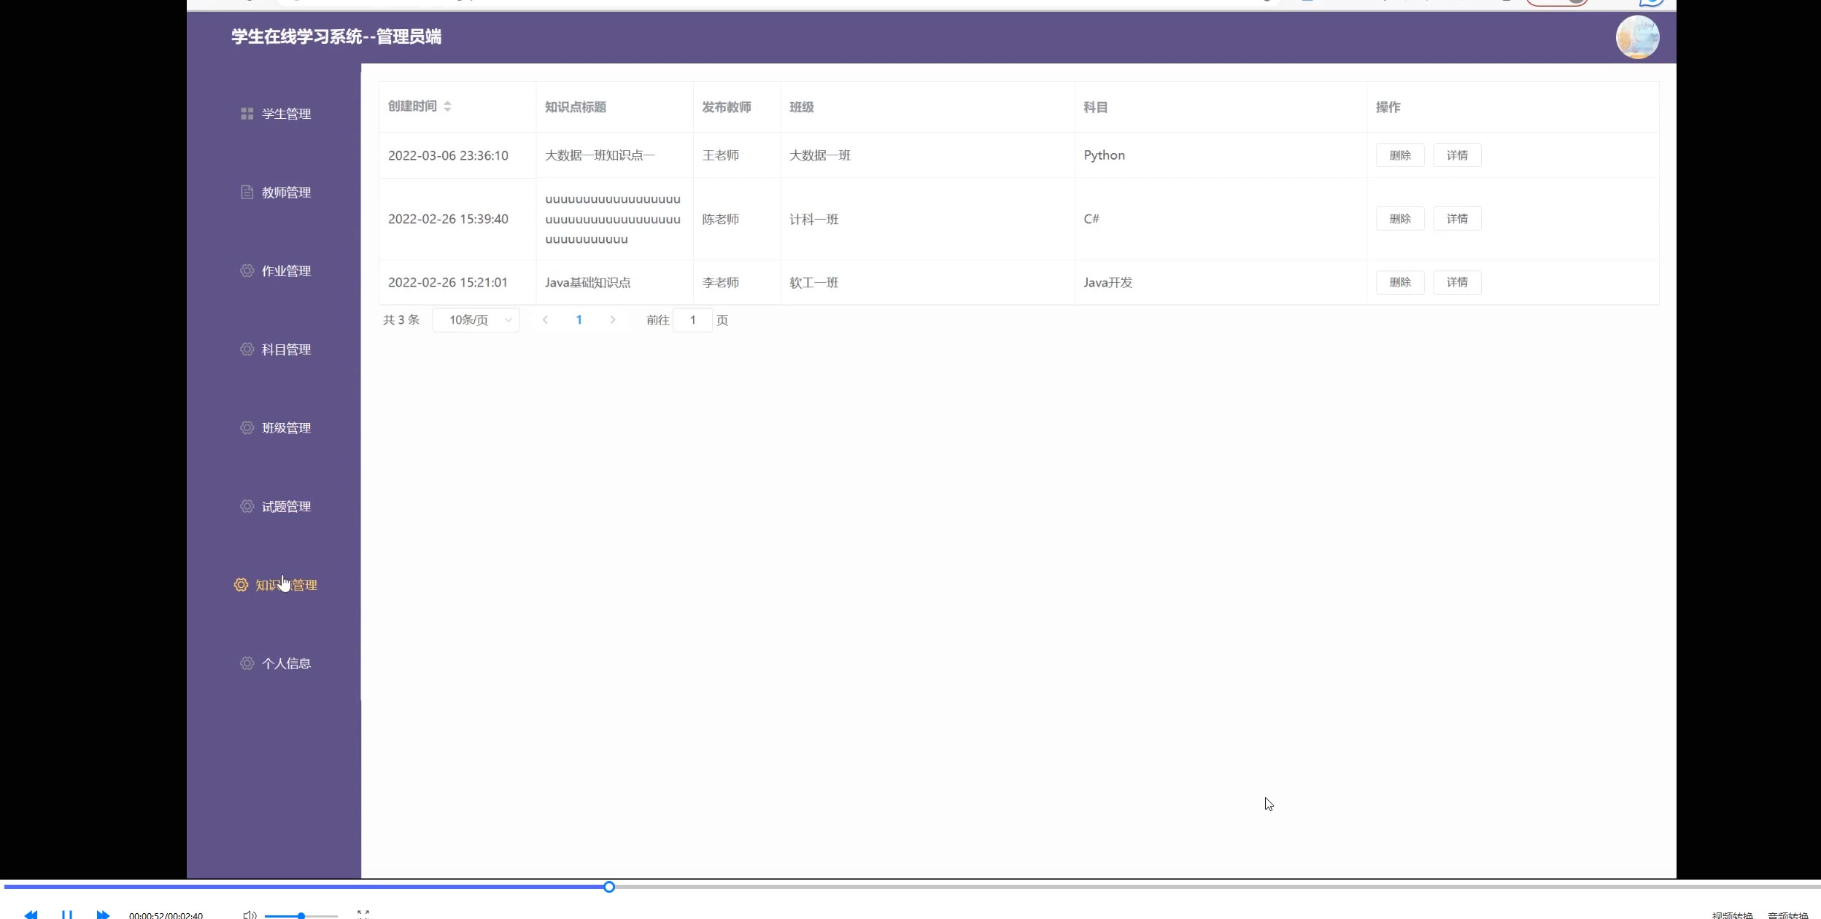
Task: Click the 班级管理 gear icon
Action: (x=247, y=427)
